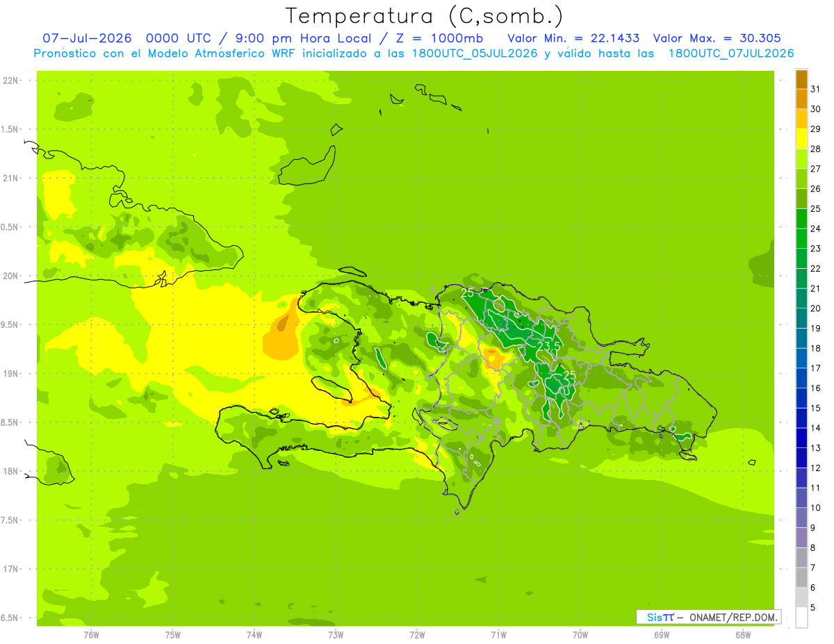Click the title "Temperatura (C,somb.)"
The image size is (834, 644).
[x=424, y=17]
